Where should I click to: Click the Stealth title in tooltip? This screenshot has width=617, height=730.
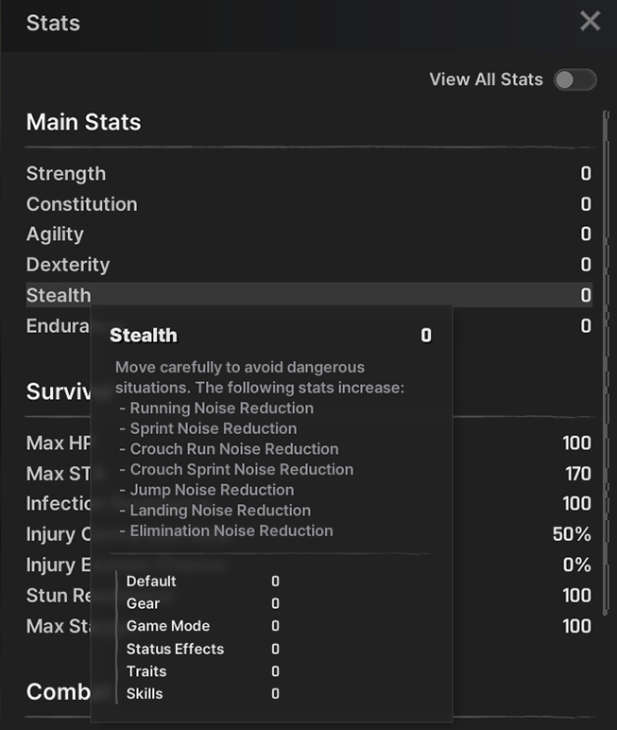(x=144, y=335)
